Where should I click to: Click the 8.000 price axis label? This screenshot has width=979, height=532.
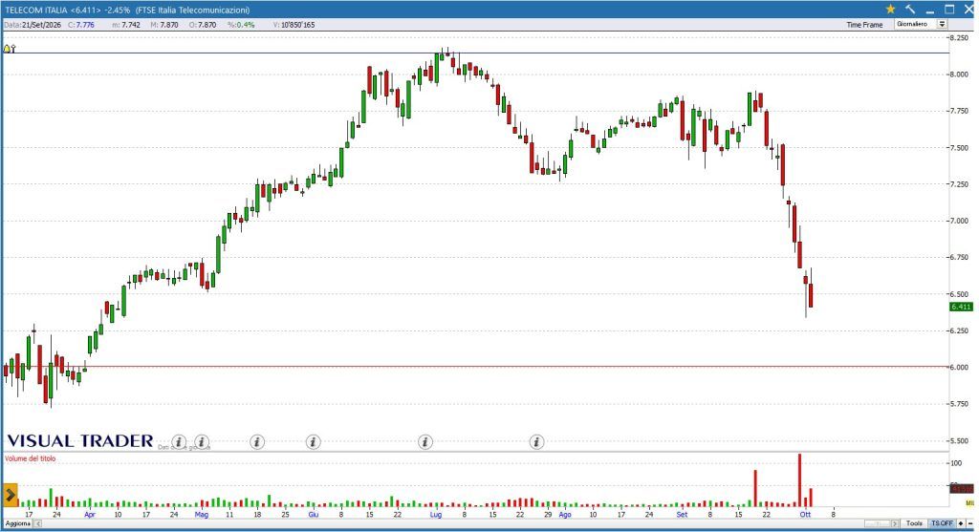coord(960,74)
